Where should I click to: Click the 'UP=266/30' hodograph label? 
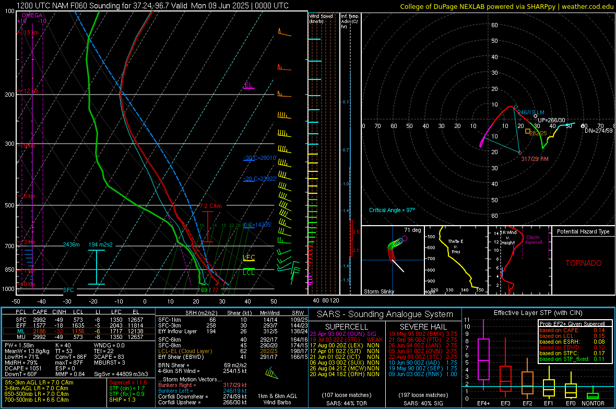point(552,120)
